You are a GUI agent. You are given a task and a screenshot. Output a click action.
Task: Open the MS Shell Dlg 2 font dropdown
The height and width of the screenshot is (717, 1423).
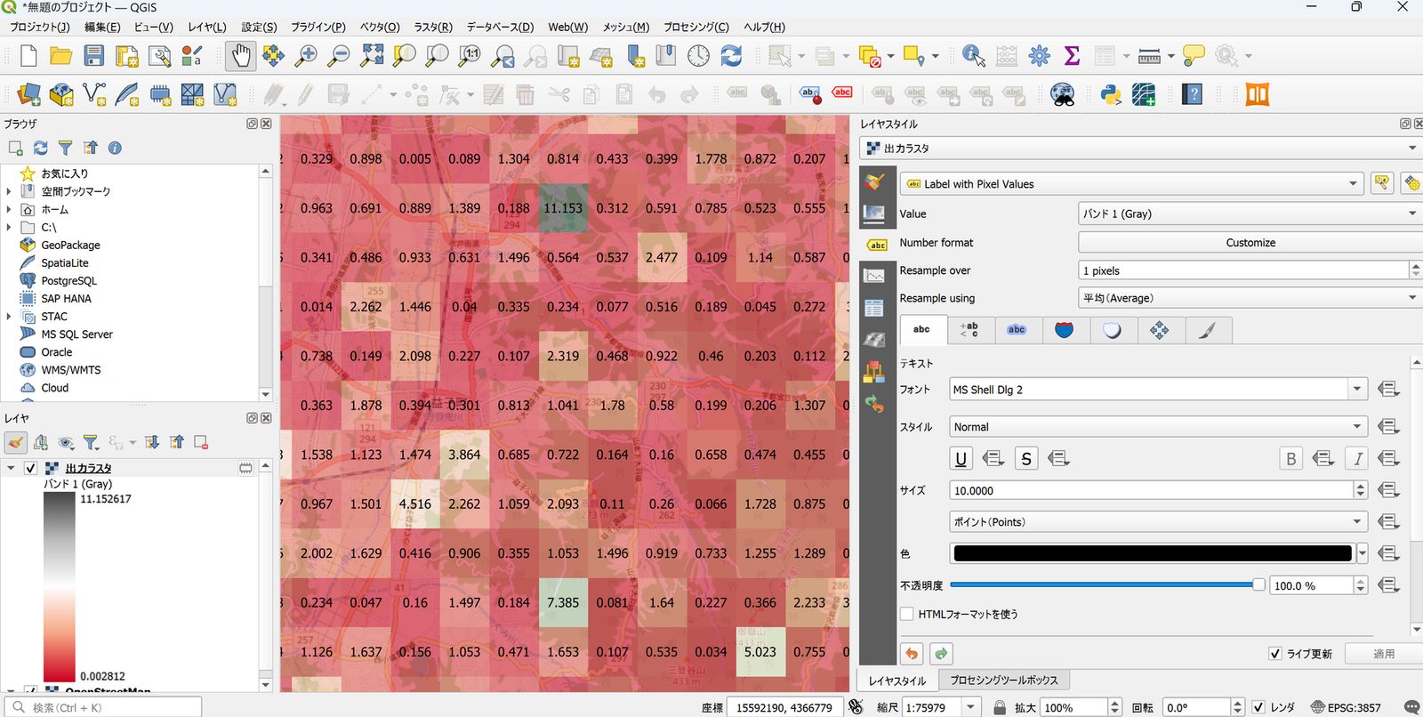coord(1158,390)
